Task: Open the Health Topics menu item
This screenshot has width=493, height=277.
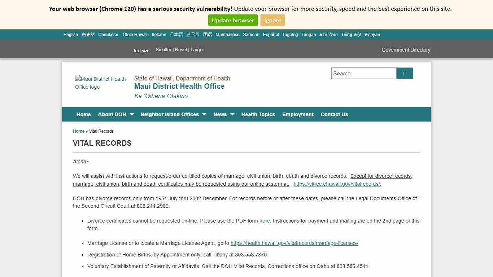Action: pos(258,114)
